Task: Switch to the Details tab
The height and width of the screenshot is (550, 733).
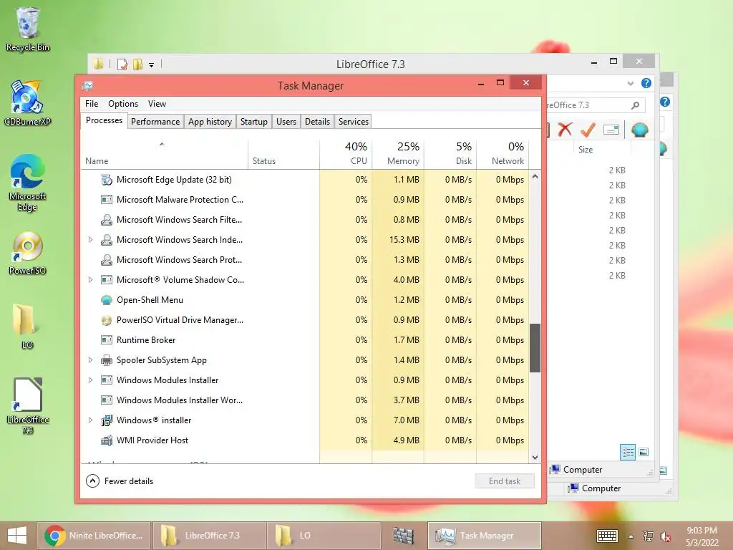Action: pyautogui.click(x=317, y=122)
